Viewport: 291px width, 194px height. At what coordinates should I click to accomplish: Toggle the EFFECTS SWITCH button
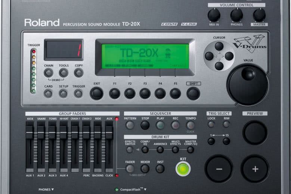point(130,150)
